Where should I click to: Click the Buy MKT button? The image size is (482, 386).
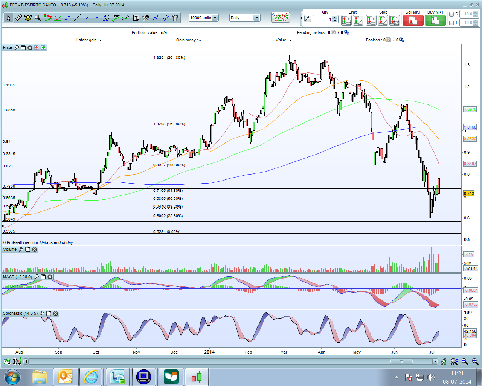point(435,20)
